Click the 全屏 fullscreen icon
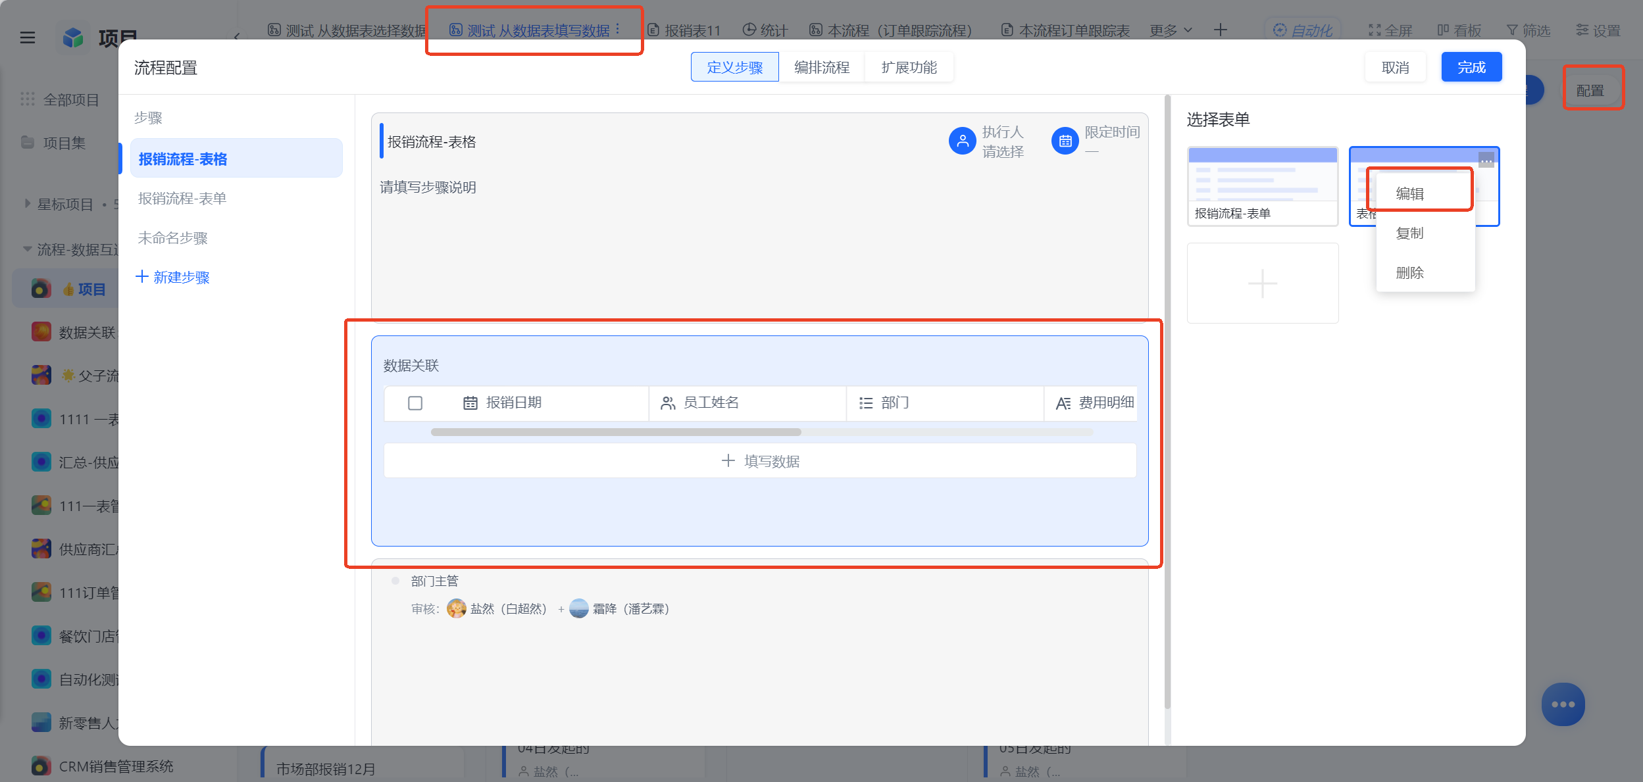The image size is (1643, 782). [x=1375, y=30]
